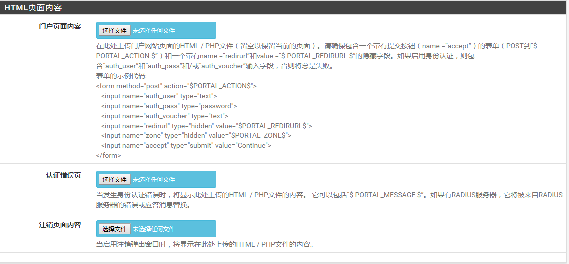Click the zone hidden input code line
Screen dimensions: 569x264
196,135
